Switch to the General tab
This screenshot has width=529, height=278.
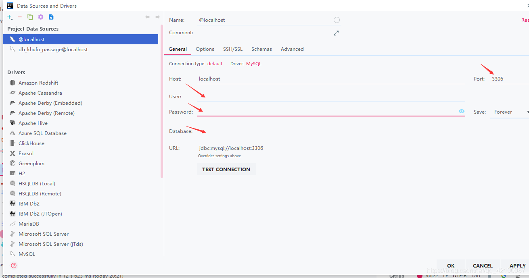point(178,49)
